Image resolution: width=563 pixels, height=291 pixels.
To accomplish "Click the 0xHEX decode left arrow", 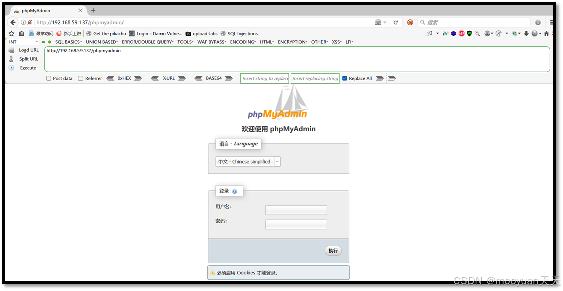I will pyautogui.click(x=110, y=78).
